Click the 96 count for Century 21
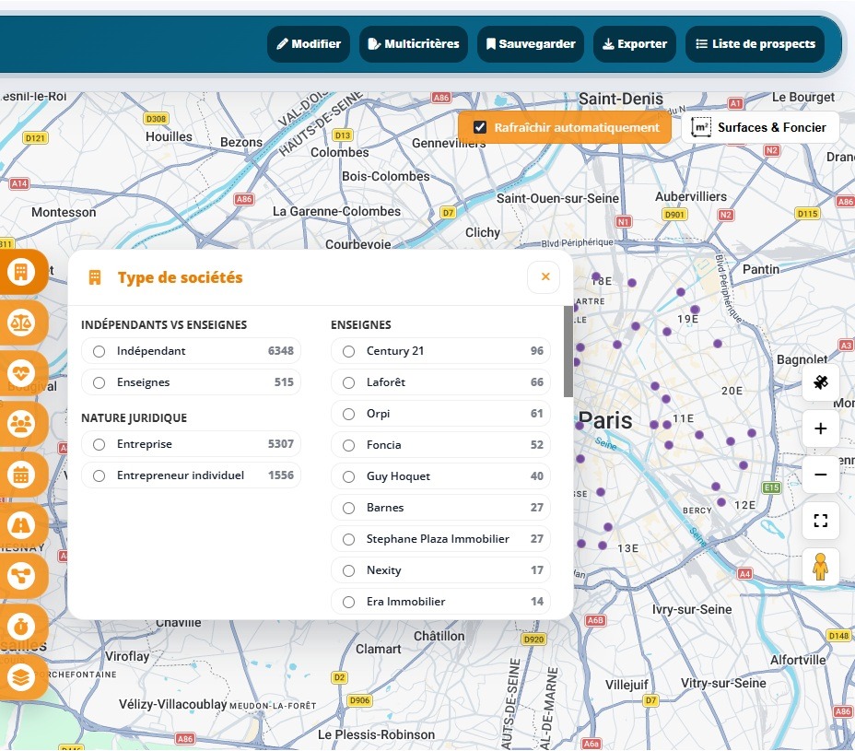Screen dimensions: 855x751 (x=537, y=351)
